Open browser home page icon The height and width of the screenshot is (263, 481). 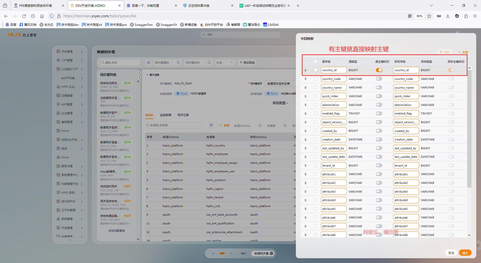42,16
